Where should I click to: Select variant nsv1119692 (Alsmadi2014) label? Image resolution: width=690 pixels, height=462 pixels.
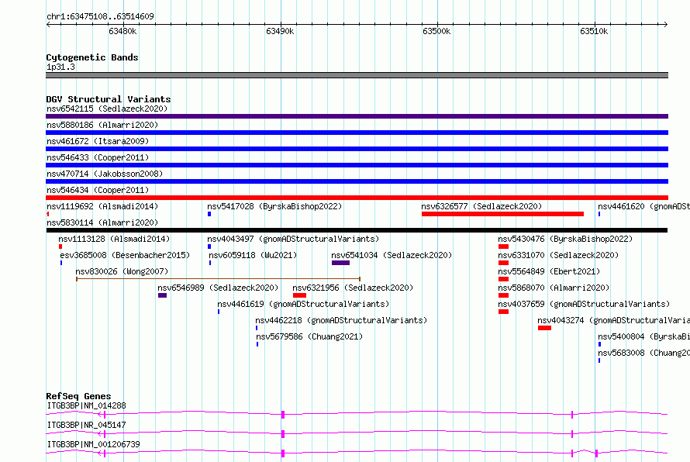click(102, 206)
